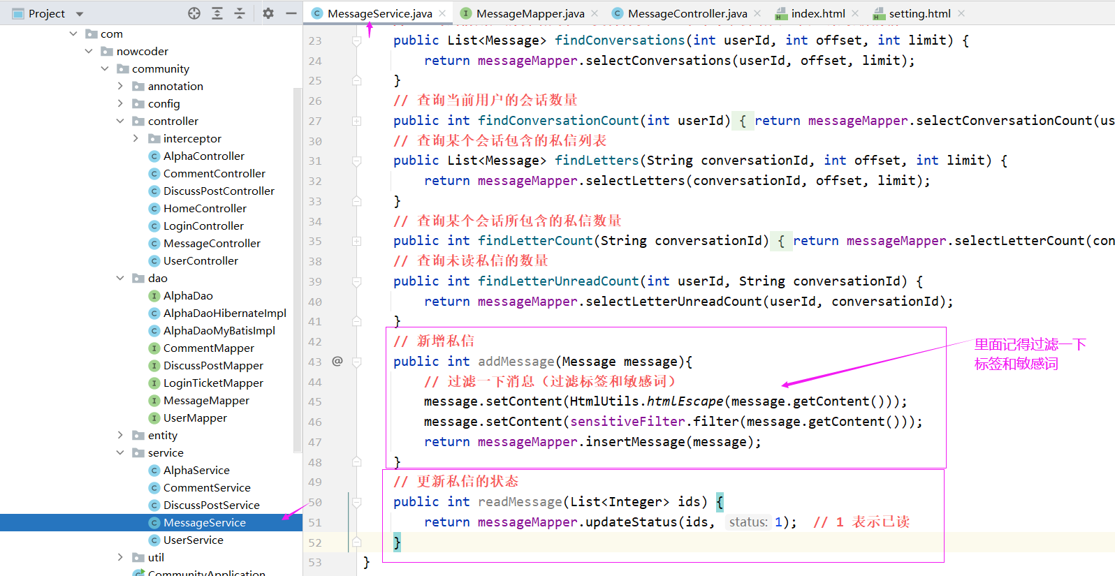The height and width of the screenshot is (576, 1115).
Task: Switch to MessageService.java tab
Action: [380, 13]
